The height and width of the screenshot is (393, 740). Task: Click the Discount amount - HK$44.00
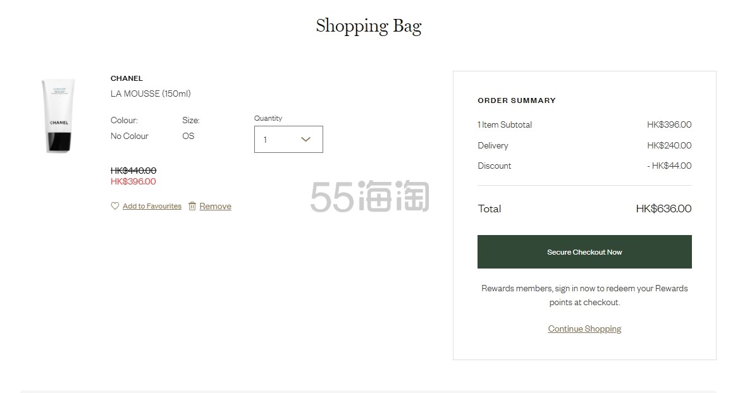[669, 166]
